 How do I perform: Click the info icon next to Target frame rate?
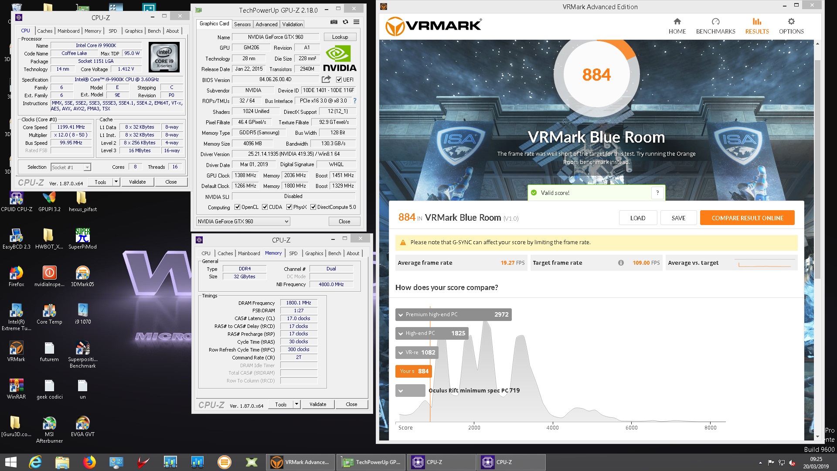coord(621,263)
